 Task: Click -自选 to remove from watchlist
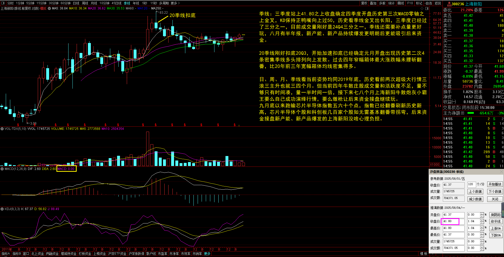(x=428, y=3)
